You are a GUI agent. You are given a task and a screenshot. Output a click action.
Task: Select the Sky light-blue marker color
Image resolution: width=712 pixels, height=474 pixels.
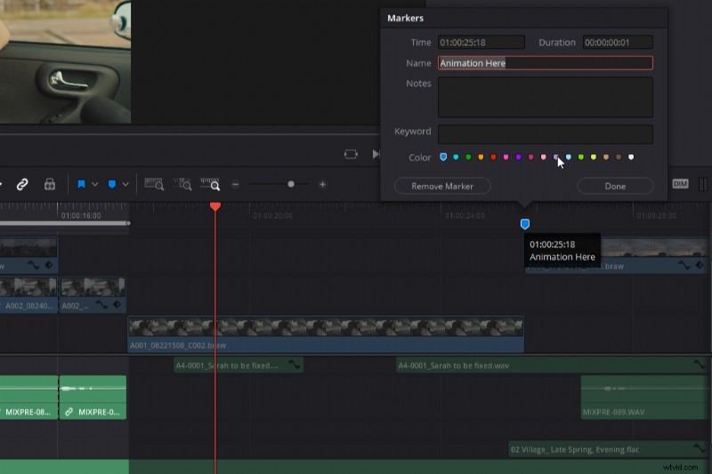(x=569, y=157)
